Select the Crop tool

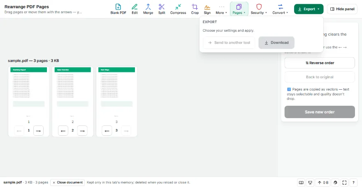pyautogui.click(x=195, y=9)
